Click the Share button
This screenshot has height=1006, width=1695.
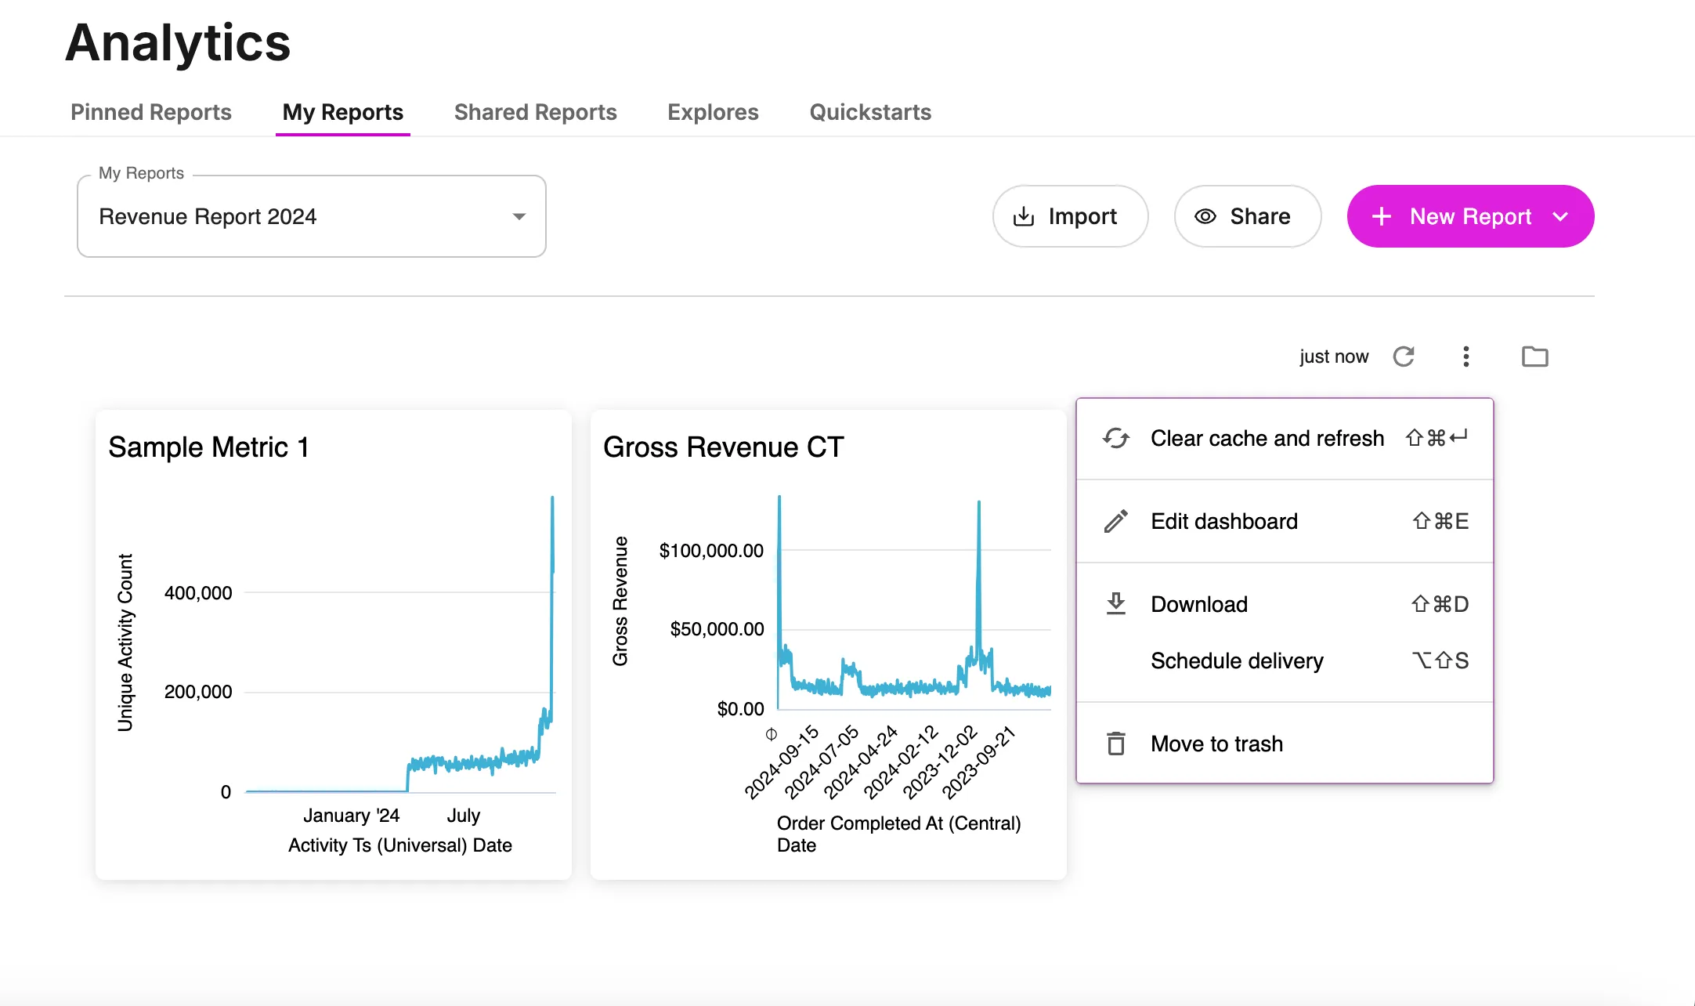(x=1248, y=216)
